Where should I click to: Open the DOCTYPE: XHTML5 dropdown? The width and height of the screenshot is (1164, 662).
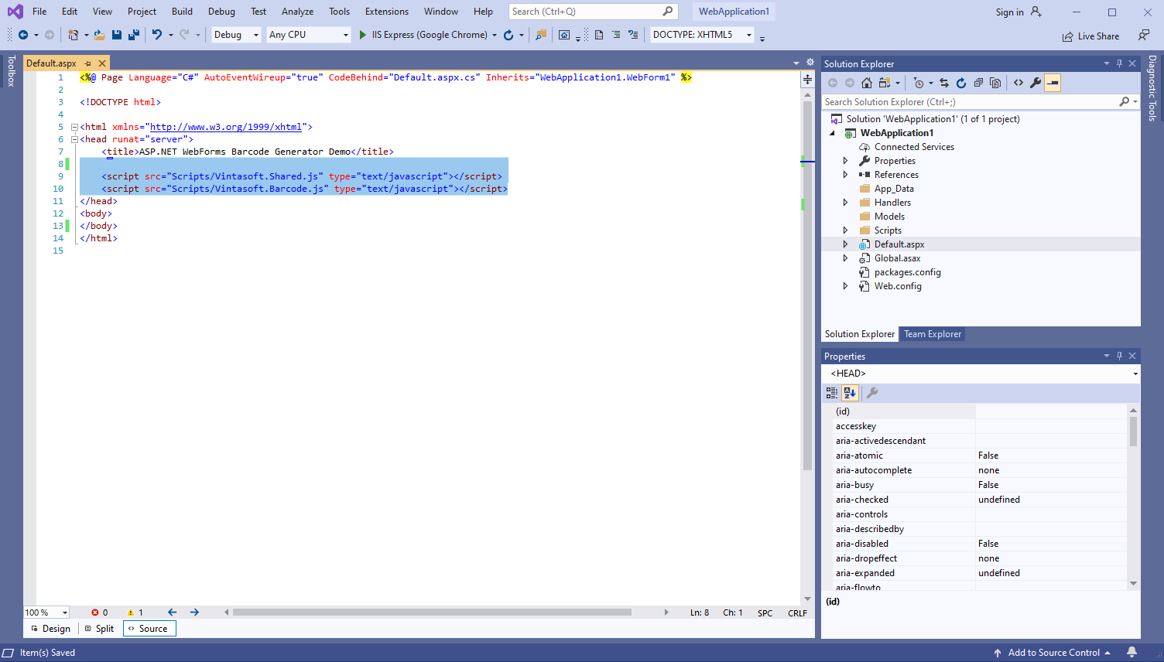click(702, 35)
